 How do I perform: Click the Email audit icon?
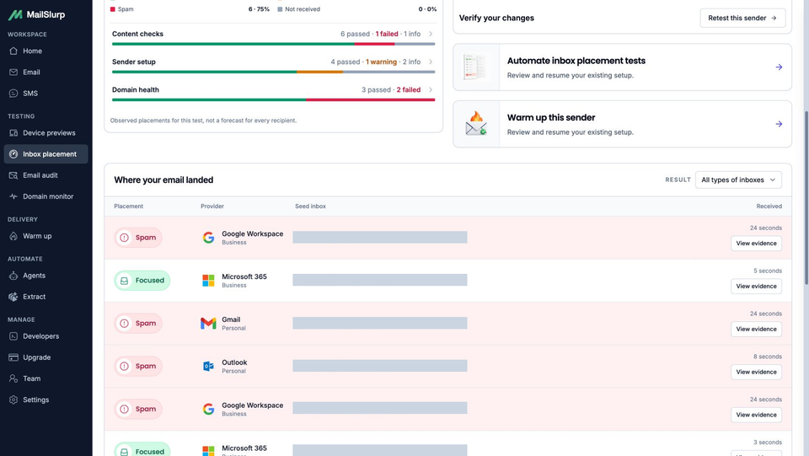click(13, 175)
